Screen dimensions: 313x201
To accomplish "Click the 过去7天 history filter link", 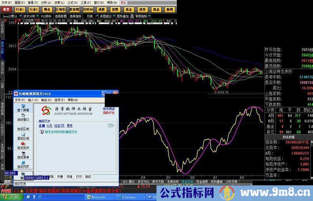I will point(59,125).
